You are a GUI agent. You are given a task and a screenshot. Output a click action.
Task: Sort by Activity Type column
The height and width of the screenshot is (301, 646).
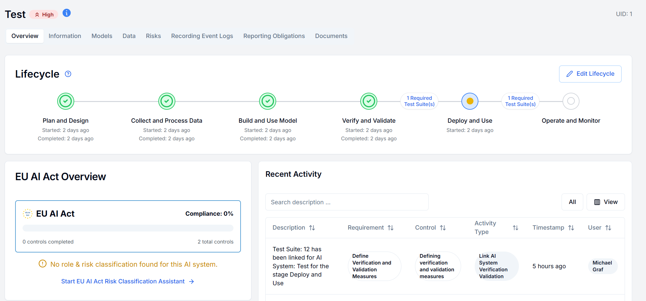516,227
